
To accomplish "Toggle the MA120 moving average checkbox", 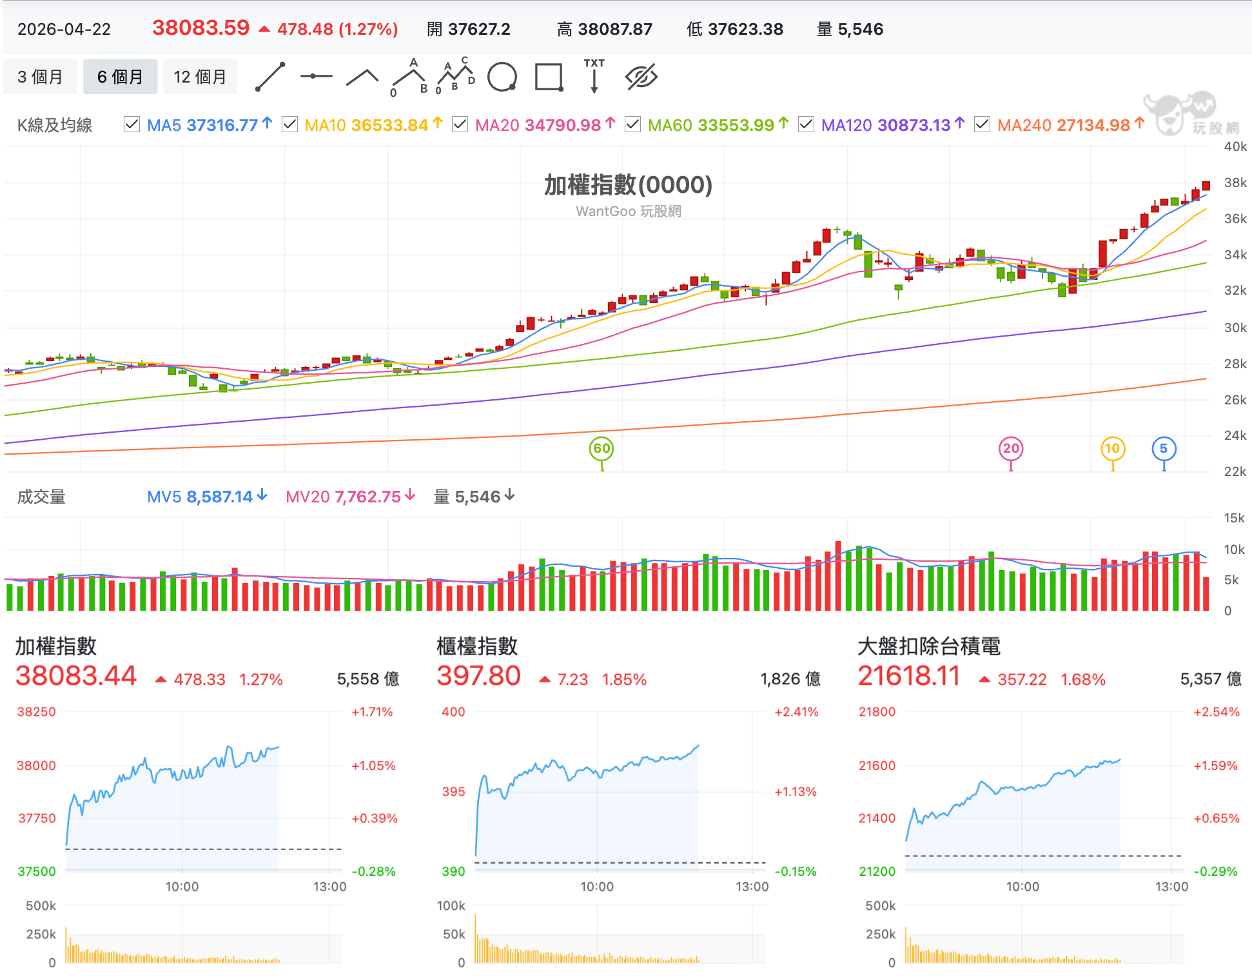I will (806, 124).
